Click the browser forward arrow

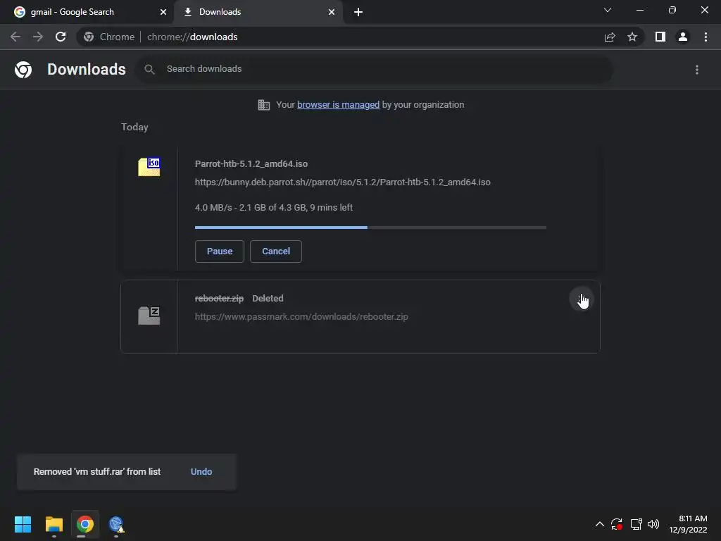(x=38, y=37)
